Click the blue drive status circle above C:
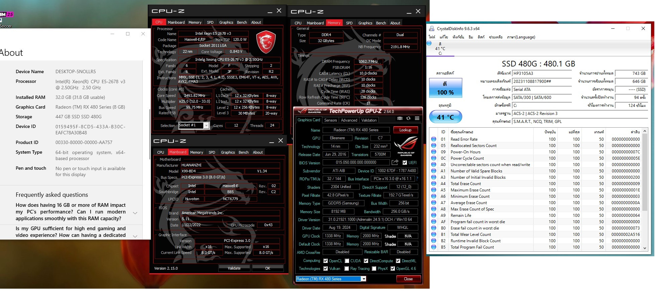Screen dimensions: 656x294 coord(429,43)
